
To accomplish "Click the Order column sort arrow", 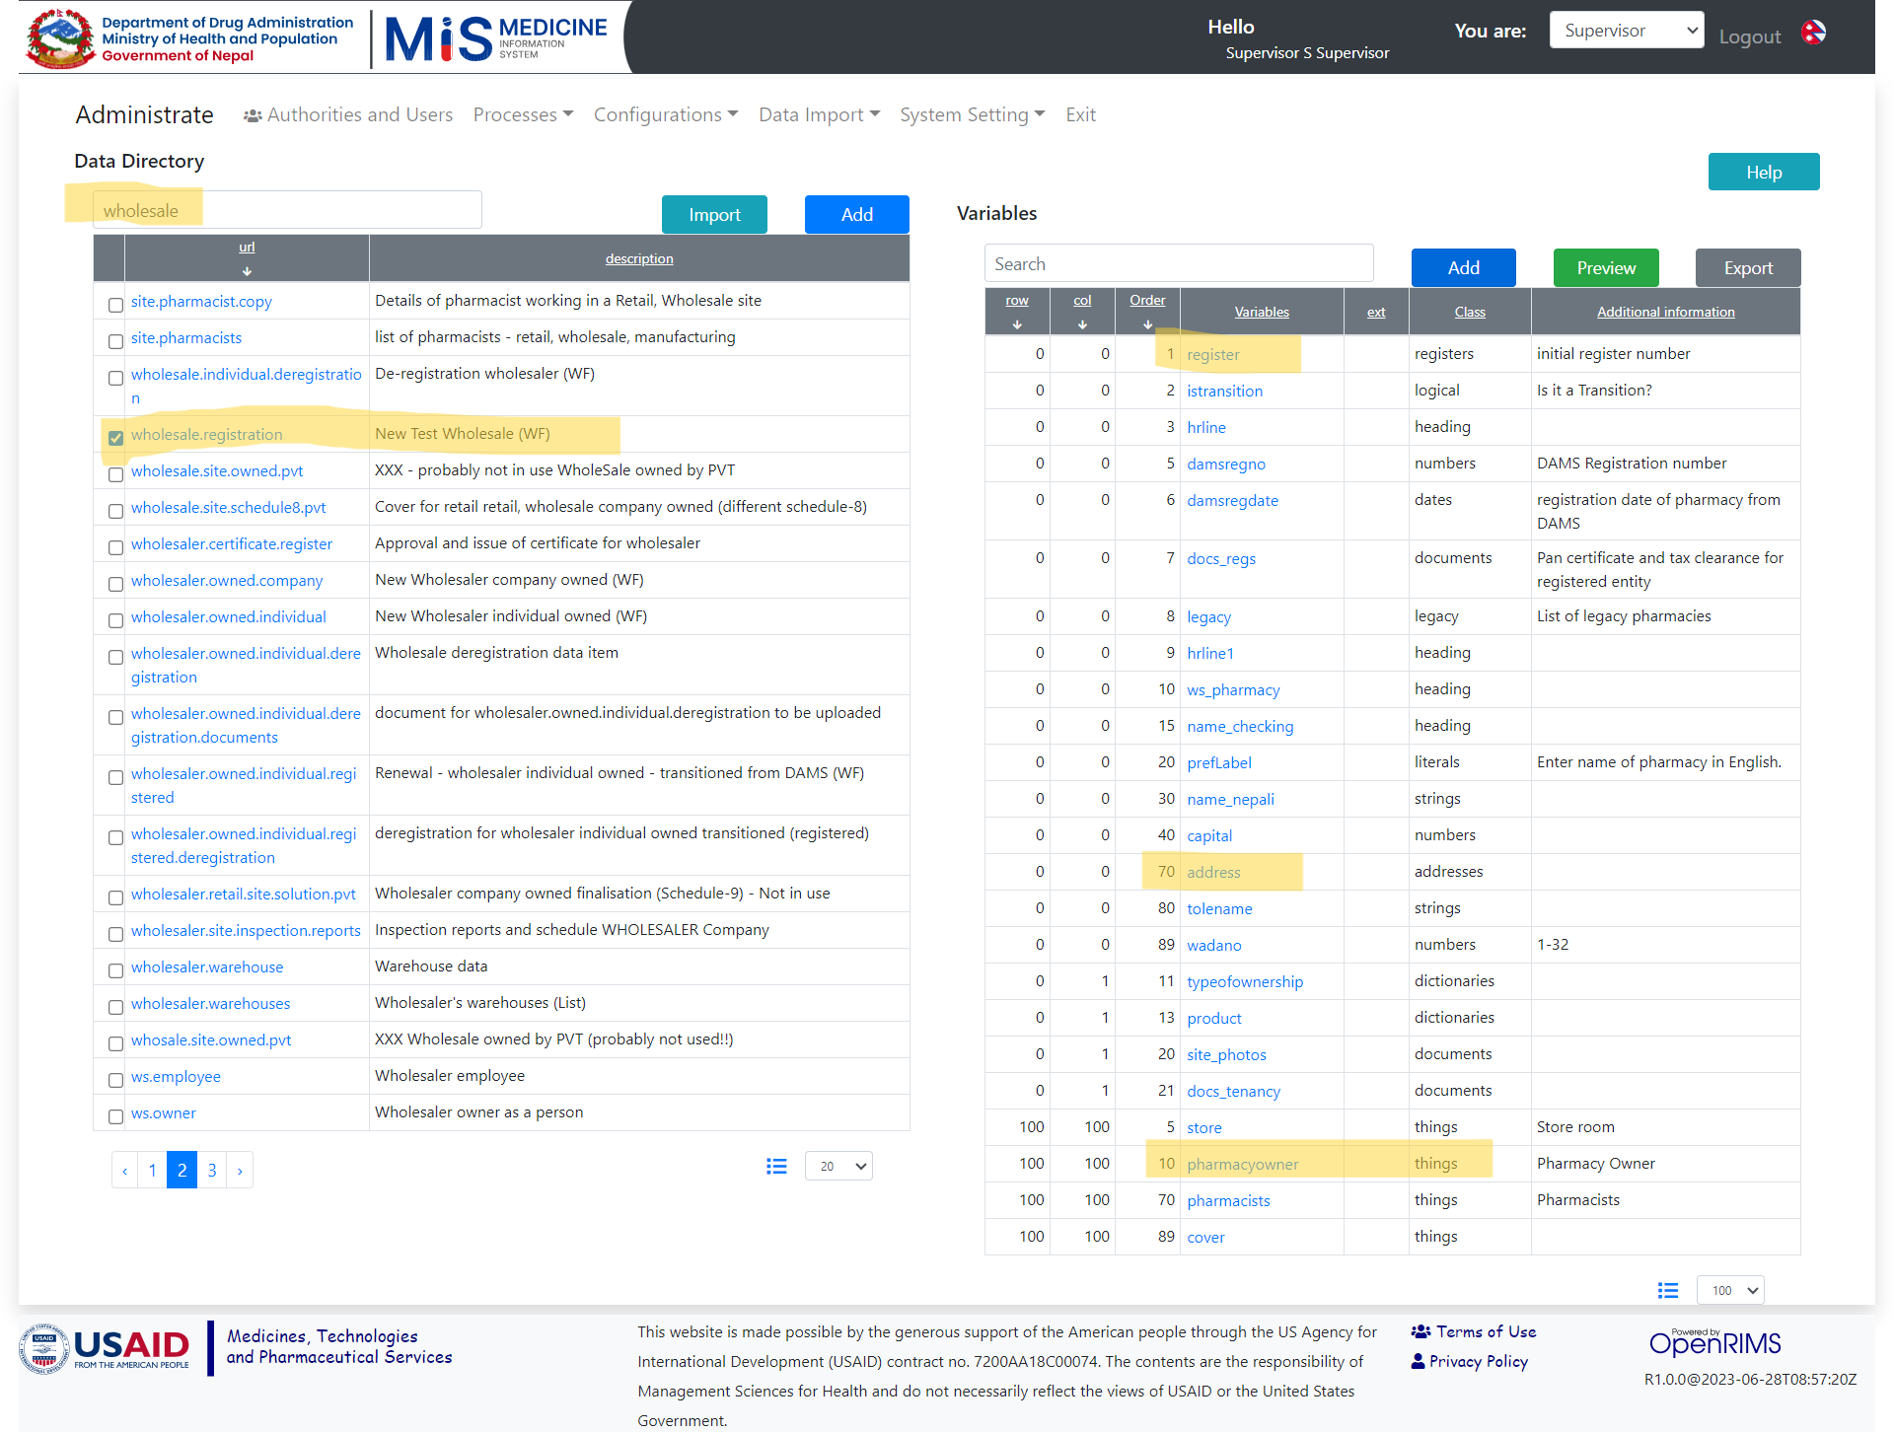I will [1147, 324].
